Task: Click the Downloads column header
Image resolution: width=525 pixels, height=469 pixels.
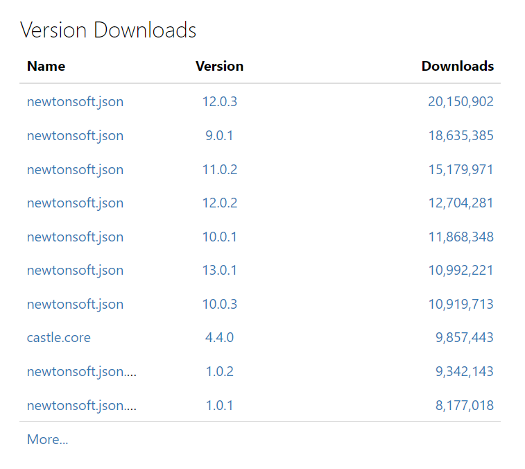Action: [x=457, y=67]
